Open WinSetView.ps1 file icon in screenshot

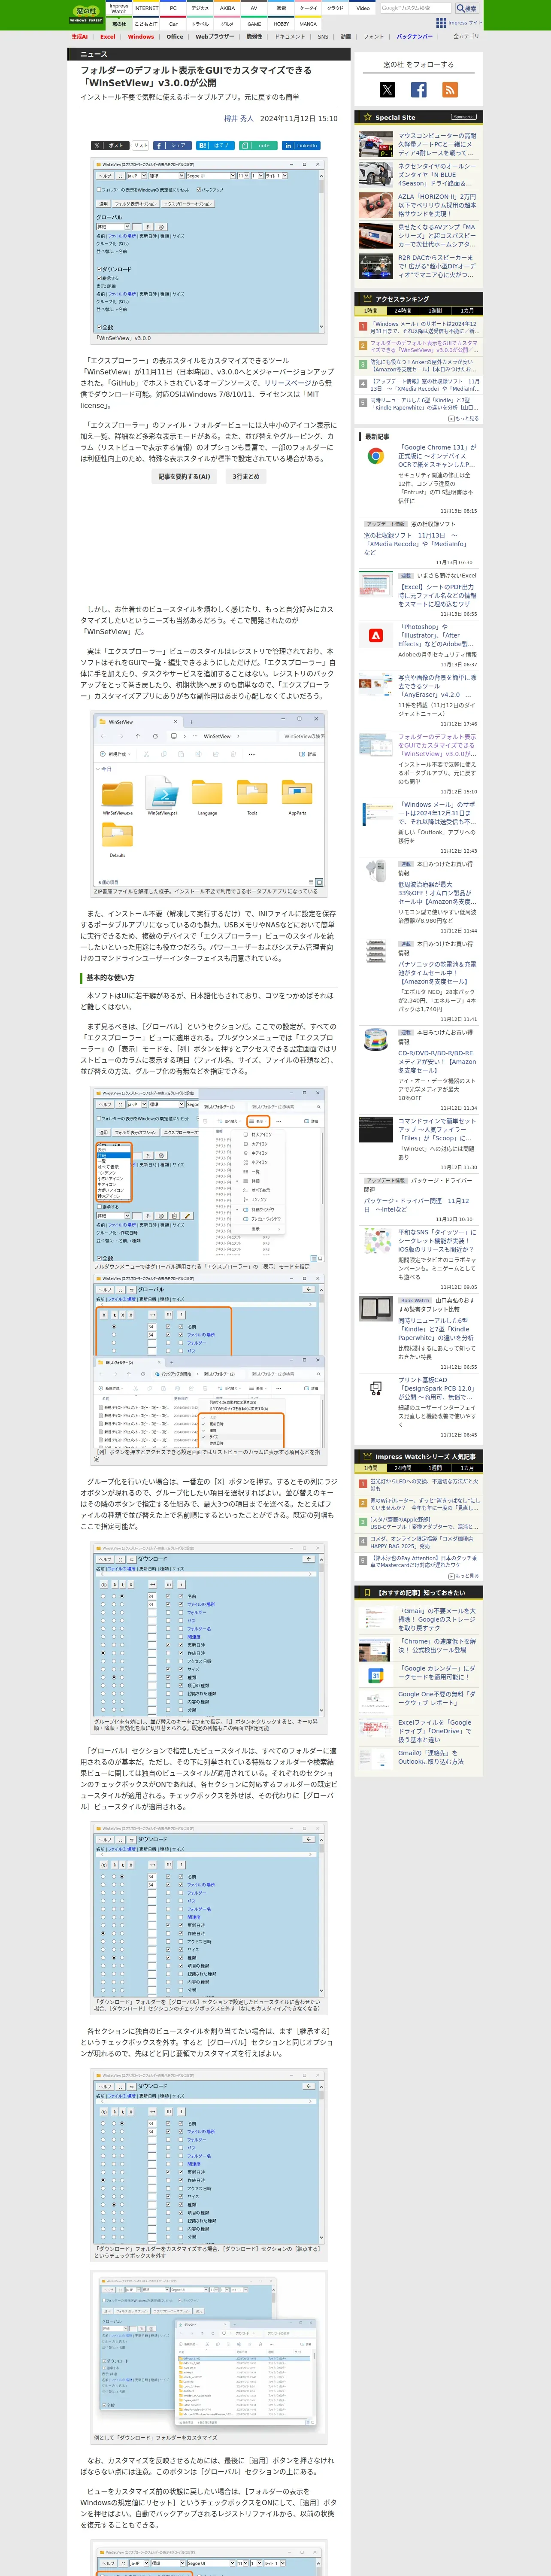(x=162, y=796)
